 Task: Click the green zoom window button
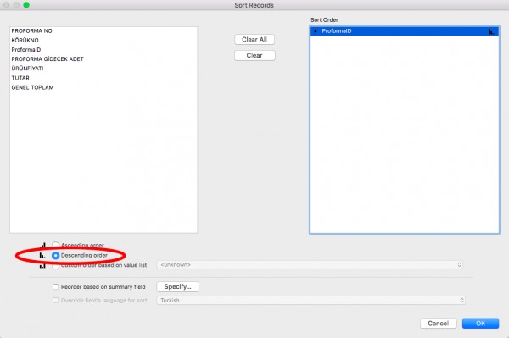point(26,5)
